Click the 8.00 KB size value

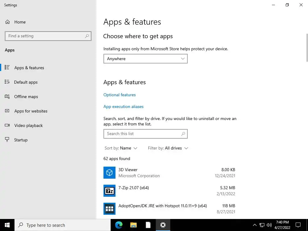click(x=228, y=170)
